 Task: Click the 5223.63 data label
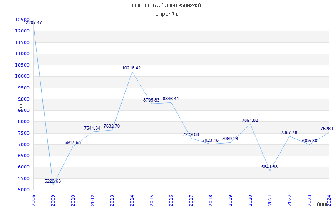tap(53, 181)
